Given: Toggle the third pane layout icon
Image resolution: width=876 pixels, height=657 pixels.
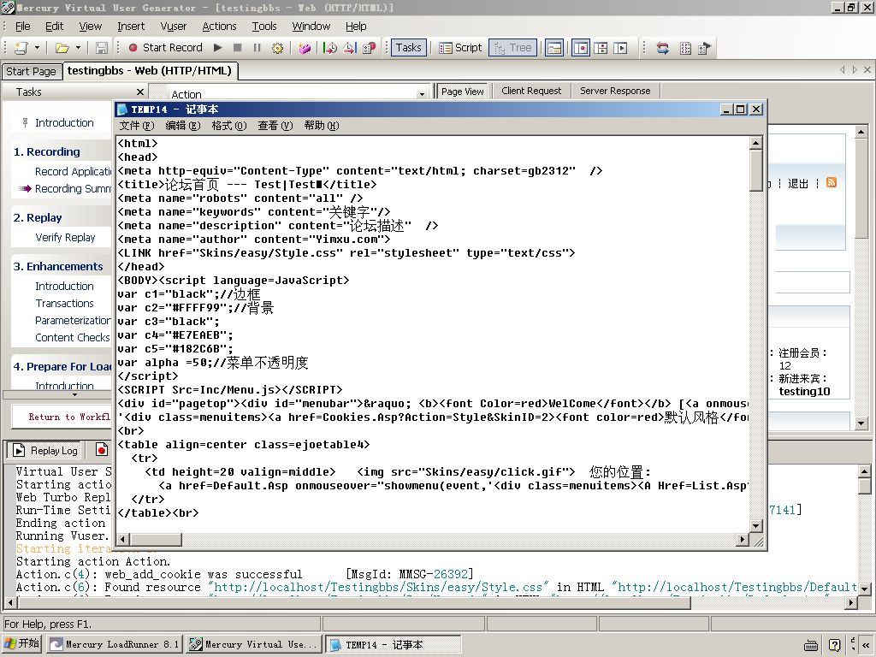Looking at the screenshot, I should (x=621, y=48).
